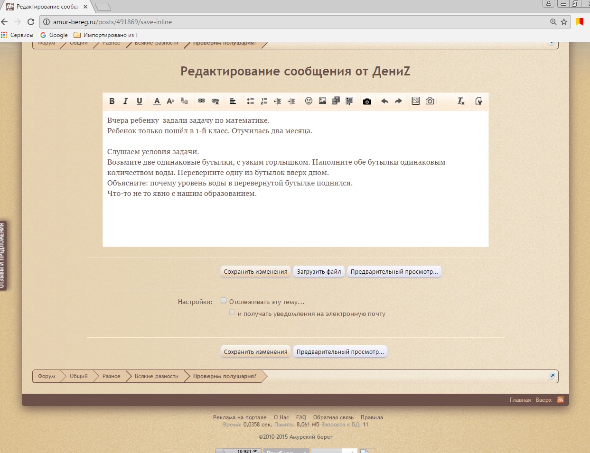Open the FAQ footer link
Screen dimensions: 590x453
(x=301, y=417)
